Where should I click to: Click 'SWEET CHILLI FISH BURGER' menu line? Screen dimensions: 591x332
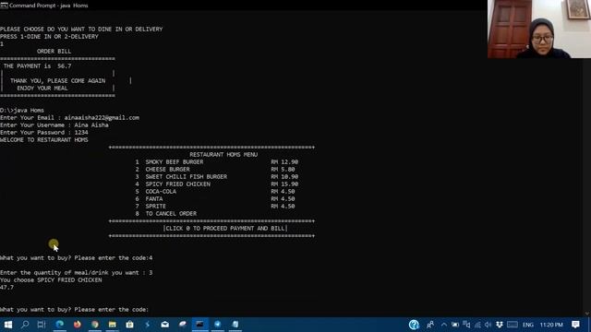[x=187, y=176]
